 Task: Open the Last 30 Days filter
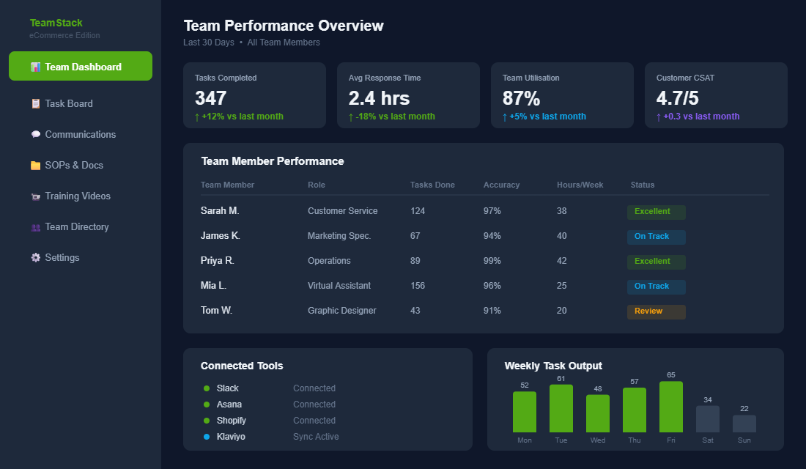207,42
